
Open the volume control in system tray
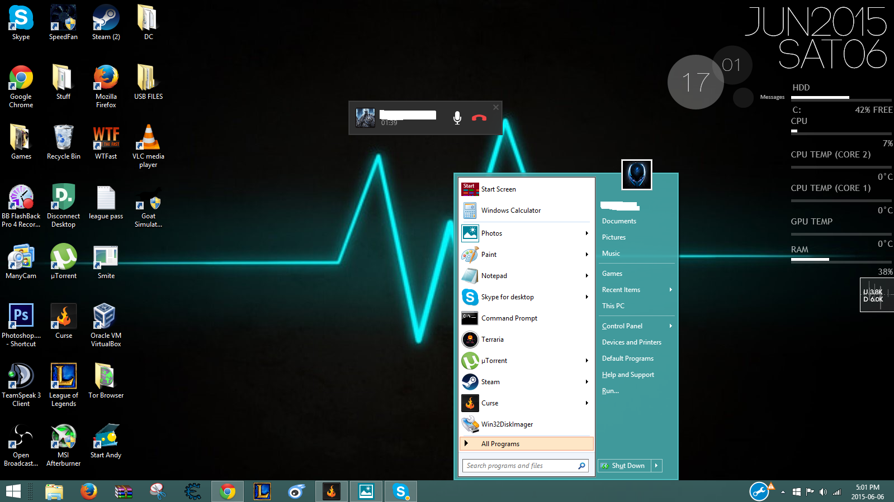pos(823,492)
